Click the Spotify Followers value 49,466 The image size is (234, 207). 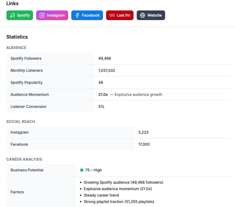point(105,58)
